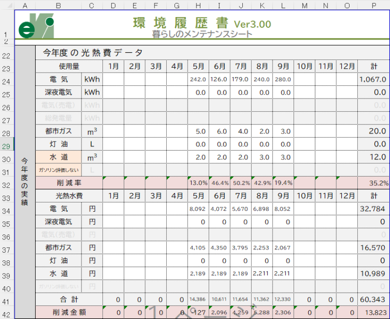Viewport: 390px width, 319px height.
Task: Select the grand total cost 60,343
Action: (373, 299)
